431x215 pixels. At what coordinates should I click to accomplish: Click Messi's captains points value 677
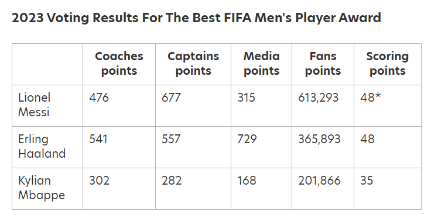171,98
